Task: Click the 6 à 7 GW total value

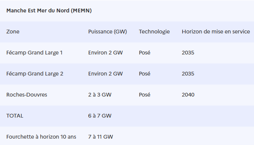Action: 100,116
